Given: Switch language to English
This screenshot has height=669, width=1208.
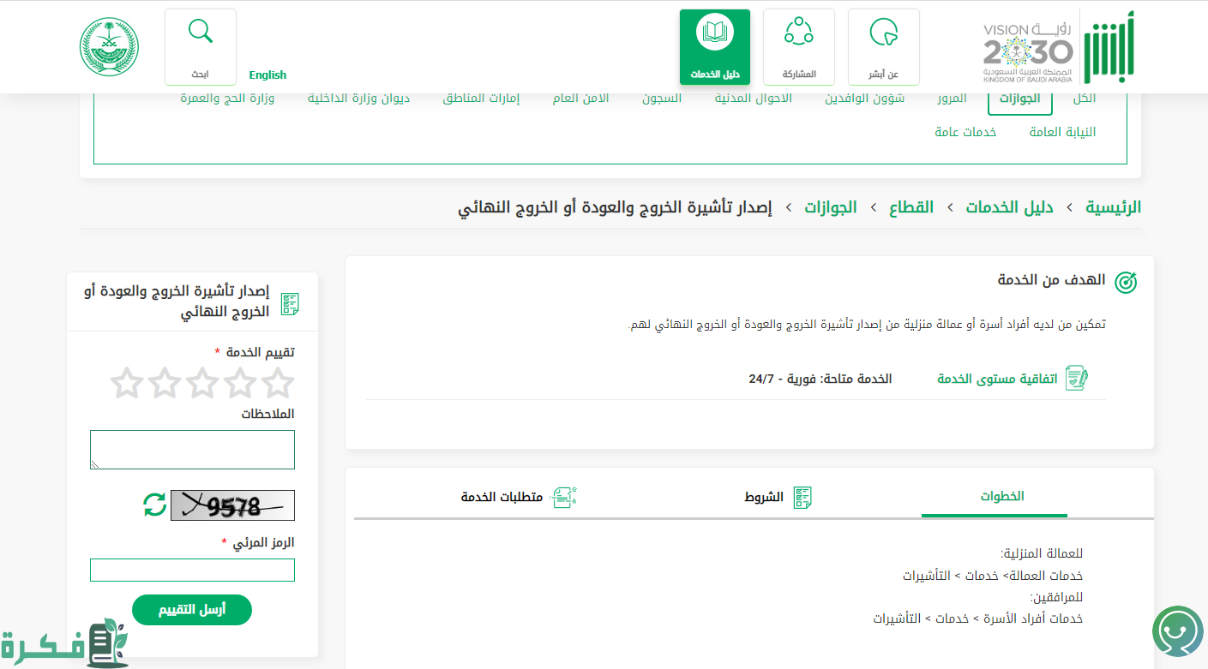Looking at the screenshot, I should pos(267,75).
